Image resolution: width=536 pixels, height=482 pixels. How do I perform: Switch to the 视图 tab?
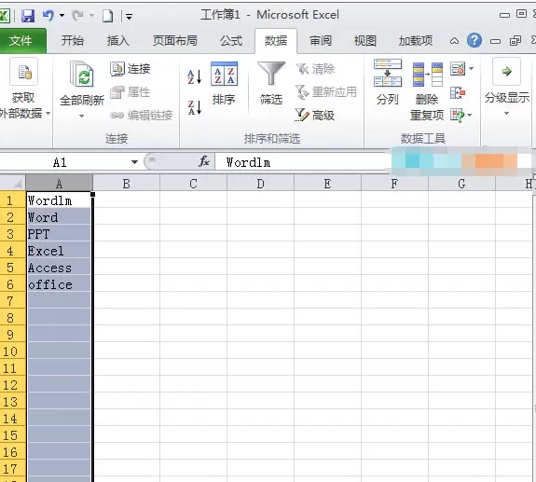(365, 41)
